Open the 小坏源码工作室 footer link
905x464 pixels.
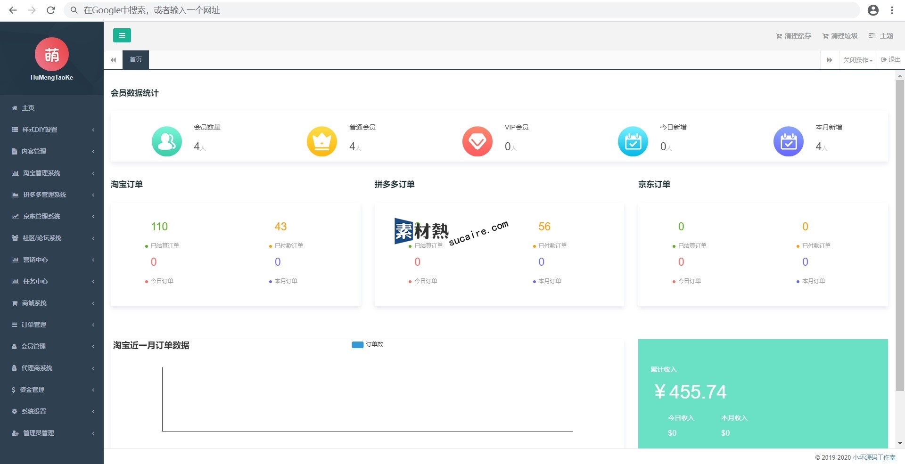pyautogui.click(x=874, y=457)
